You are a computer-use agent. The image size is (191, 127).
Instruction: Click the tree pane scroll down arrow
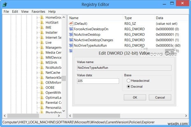tap(64, 111)
